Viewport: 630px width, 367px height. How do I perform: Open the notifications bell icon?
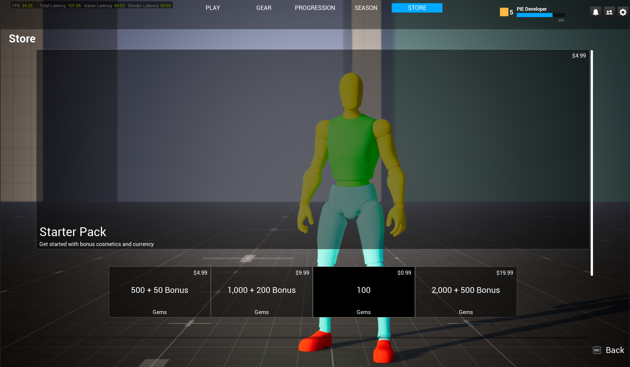pos(595,12)
